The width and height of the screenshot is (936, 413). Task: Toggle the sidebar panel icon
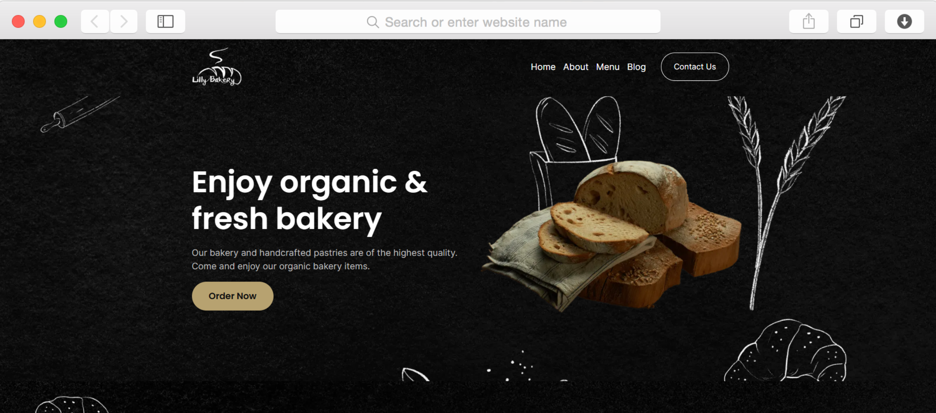point(165,21)
